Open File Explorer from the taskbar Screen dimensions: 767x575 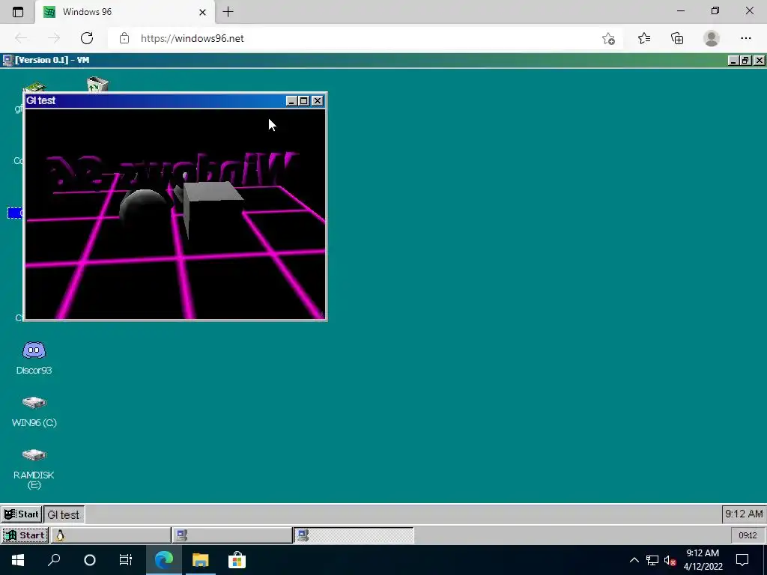point(200,560)
